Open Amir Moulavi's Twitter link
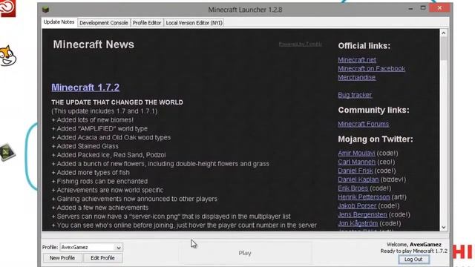This screenshot has height=267, width=475. click(x=356, y=154)
